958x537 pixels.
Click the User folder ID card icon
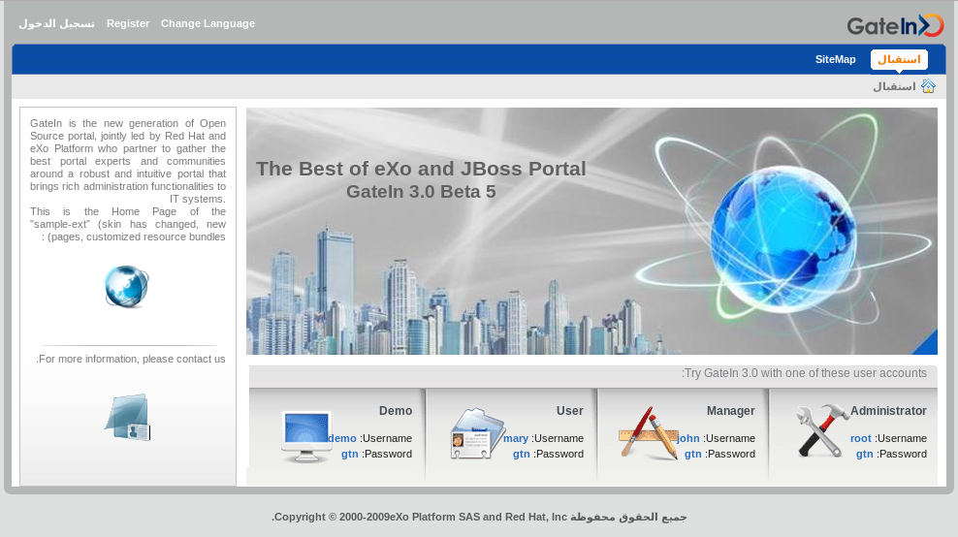pyautogui.click(x=478, y=433)
